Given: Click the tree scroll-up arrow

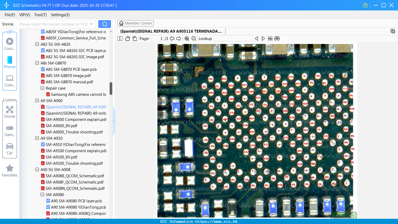Looking at the screenshot, I should pyautogui.click(x=111, y=32).
